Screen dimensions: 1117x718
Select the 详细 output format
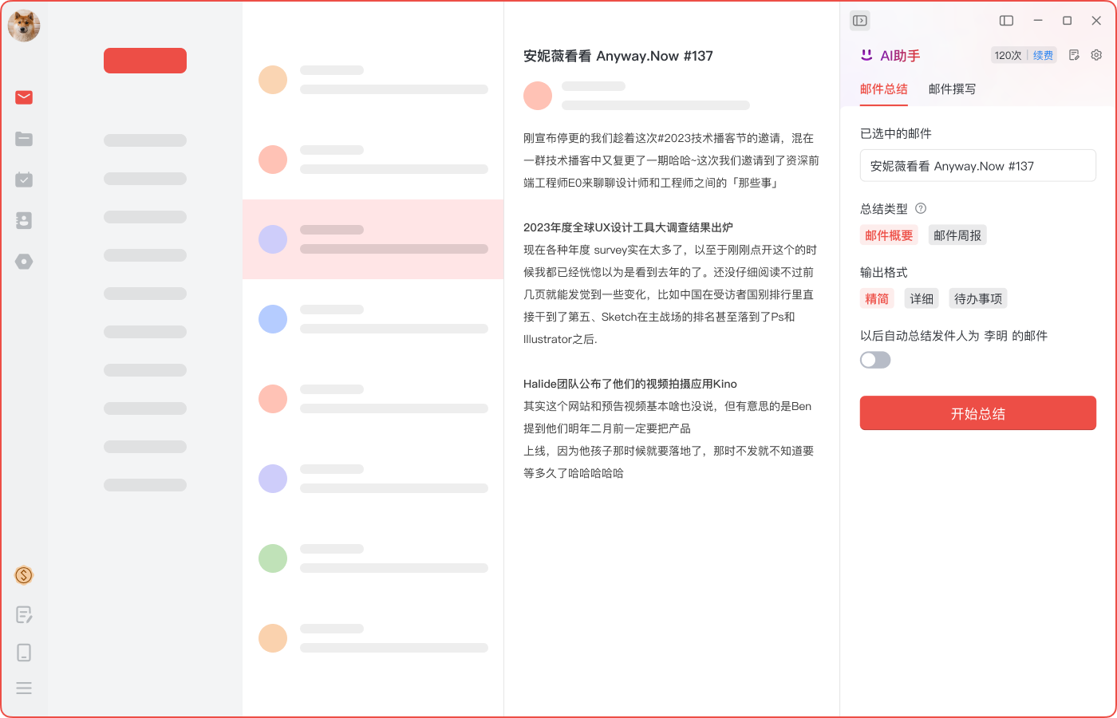(x=922, y=298)
